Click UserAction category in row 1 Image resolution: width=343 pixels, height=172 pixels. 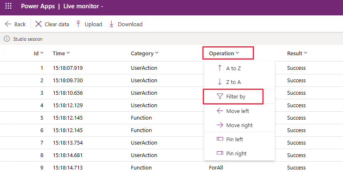pyautogui.click(x=144, y=68)
